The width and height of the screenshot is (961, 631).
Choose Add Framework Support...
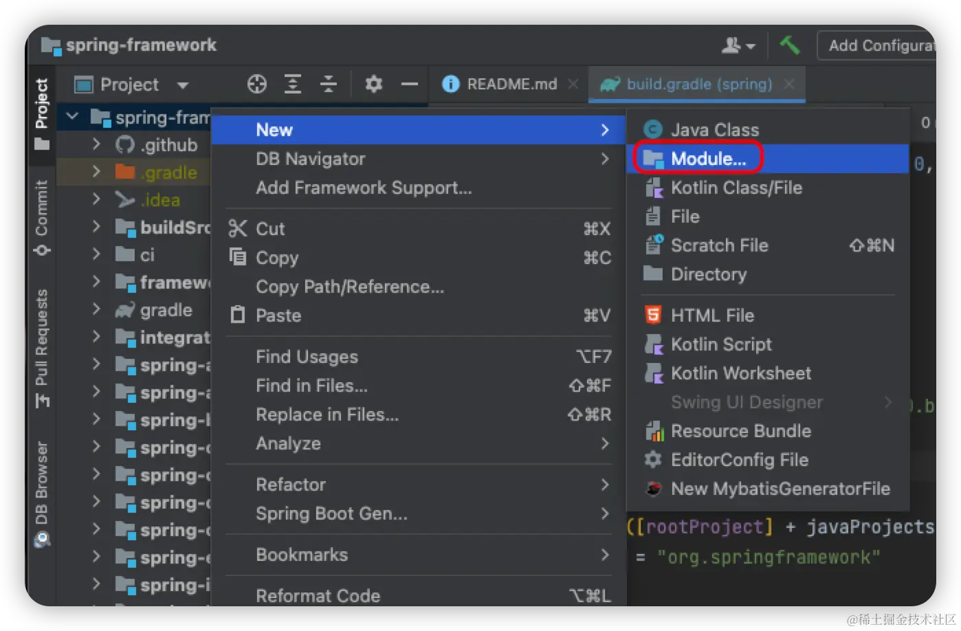pyautogui.click(x=418, y=188)
